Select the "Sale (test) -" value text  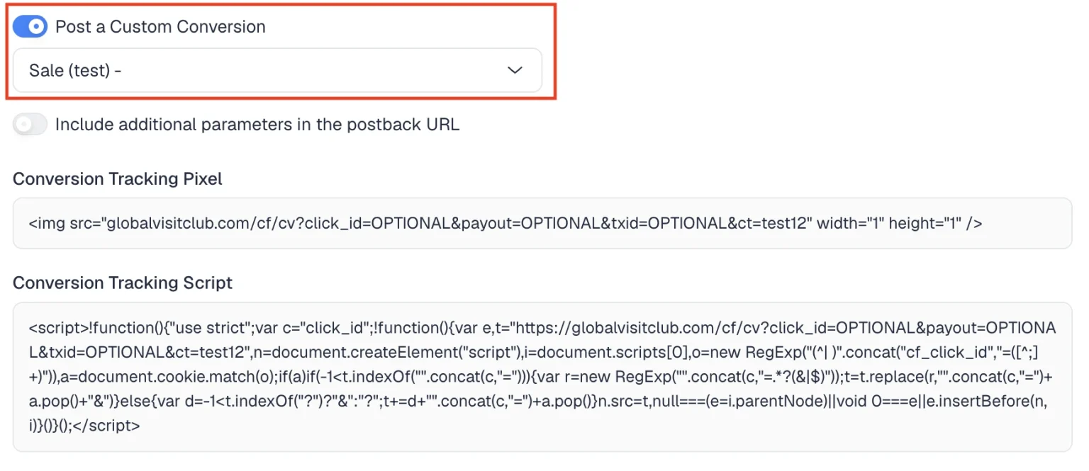tap(75, 71)
